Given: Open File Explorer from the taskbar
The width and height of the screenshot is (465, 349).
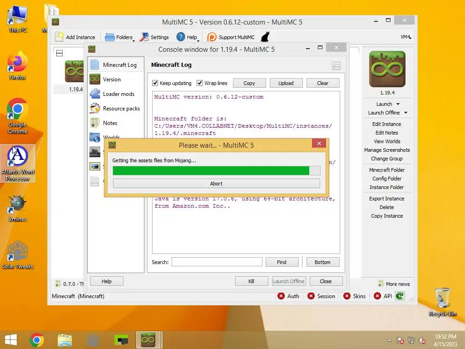Looking at the screenshot, I should 64,340.
